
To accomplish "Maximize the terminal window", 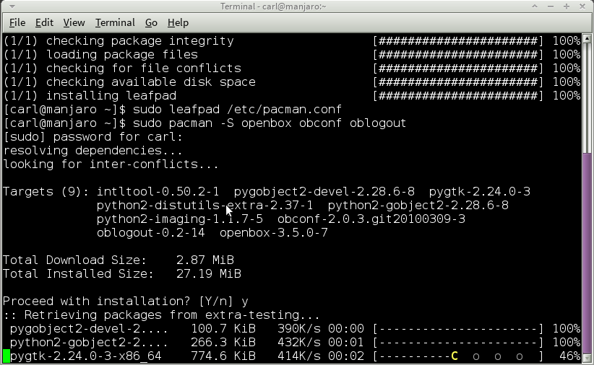I will [x=567, y=6].
